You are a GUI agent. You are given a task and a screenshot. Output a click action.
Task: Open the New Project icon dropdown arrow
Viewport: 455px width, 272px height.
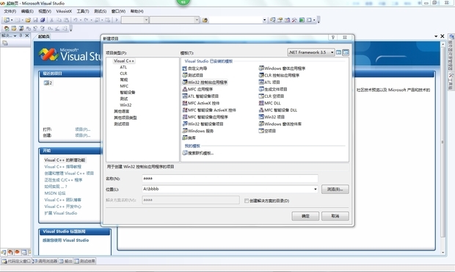point(12,20)
